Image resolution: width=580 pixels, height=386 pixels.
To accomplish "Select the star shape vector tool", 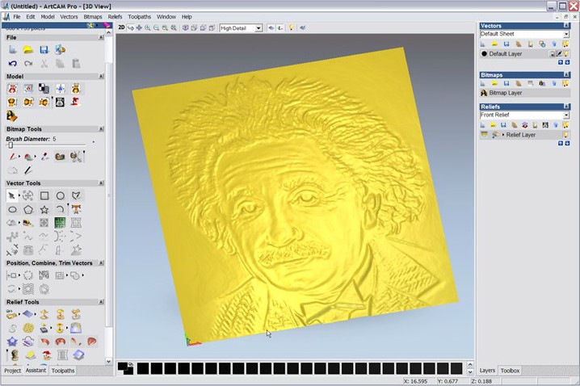I will click(44, 209).
